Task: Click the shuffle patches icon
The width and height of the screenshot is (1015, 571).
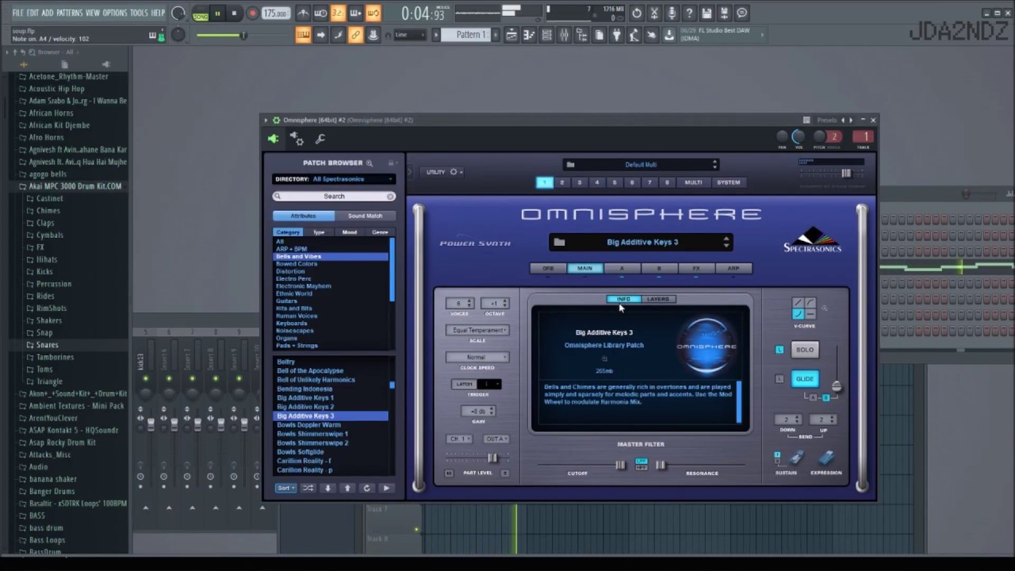Action: tap(308, 488)
